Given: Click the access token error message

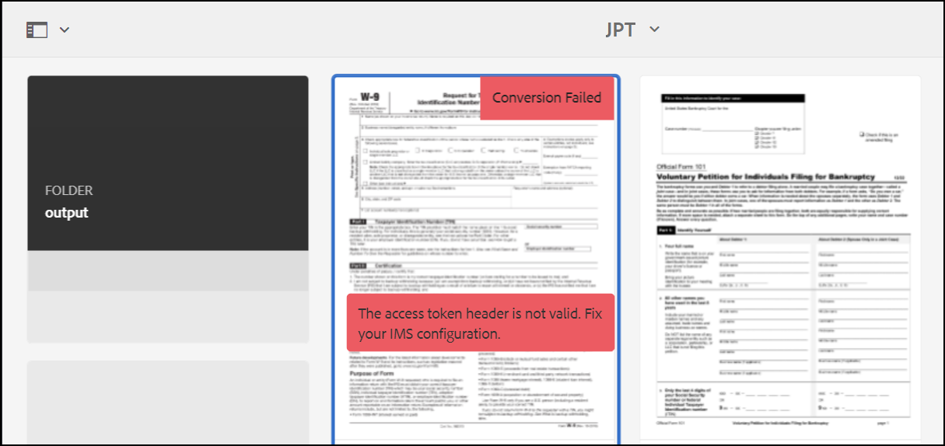Looking at the screenshot, I should pyautogui.click(x=480, y=323).
